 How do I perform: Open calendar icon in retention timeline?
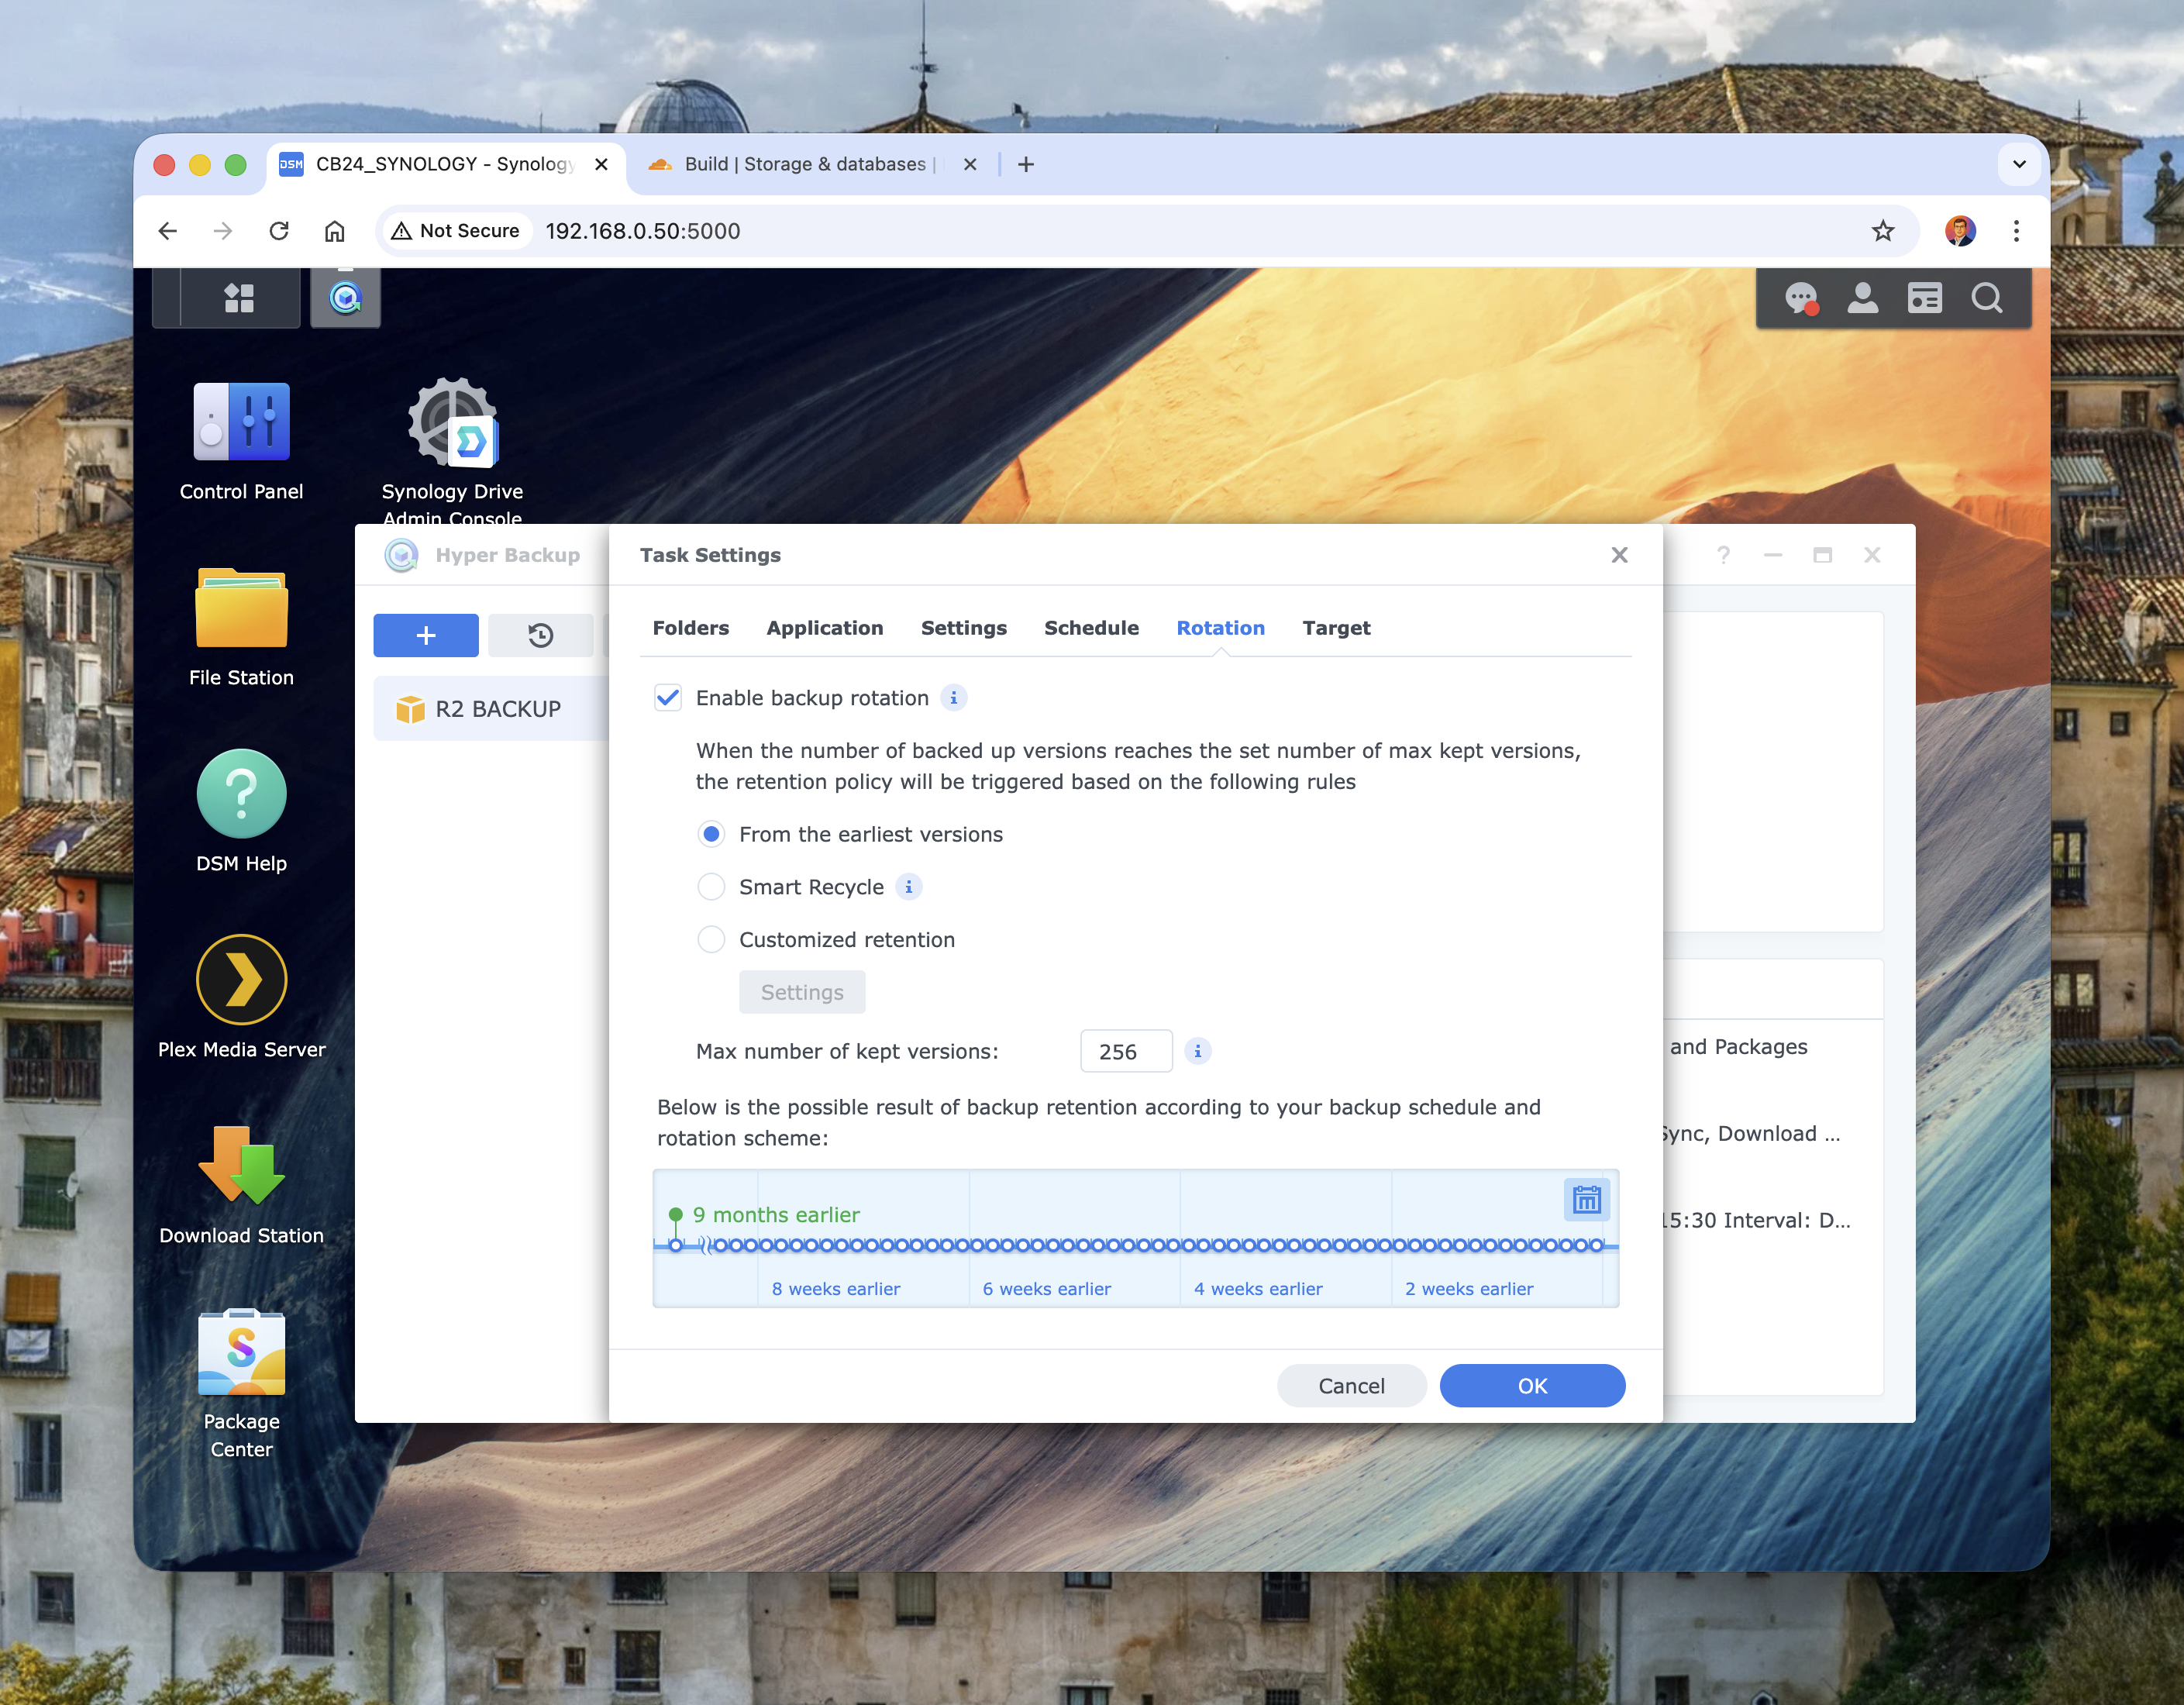(1586, 1199)
